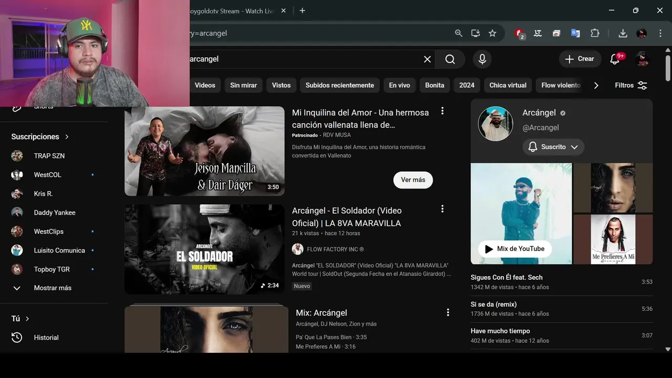Start voice search with the microphone
Image resolution: width=672 pixels, height=378 pixels.
point(482,59)
